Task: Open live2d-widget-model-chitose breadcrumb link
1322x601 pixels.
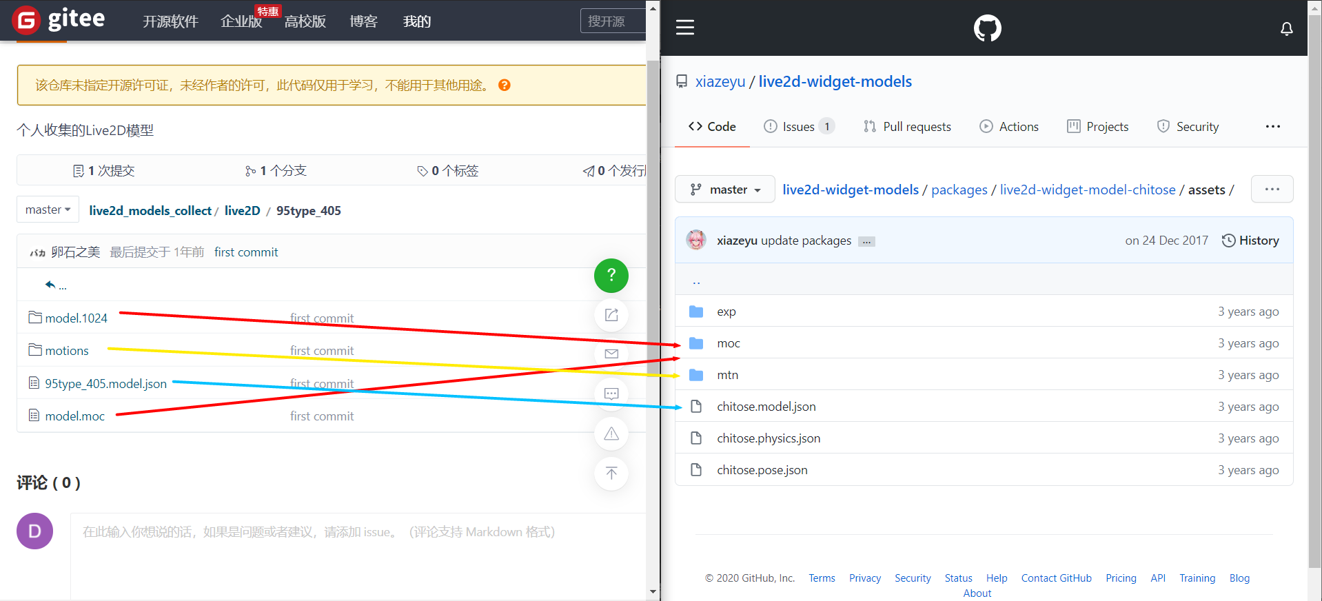Action: 1088,190
